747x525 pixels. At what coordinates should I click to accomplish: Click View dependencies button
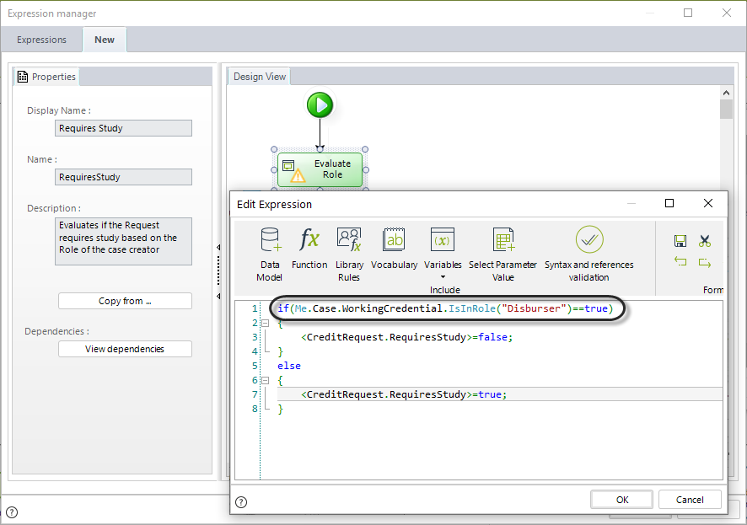pos(125,349)
